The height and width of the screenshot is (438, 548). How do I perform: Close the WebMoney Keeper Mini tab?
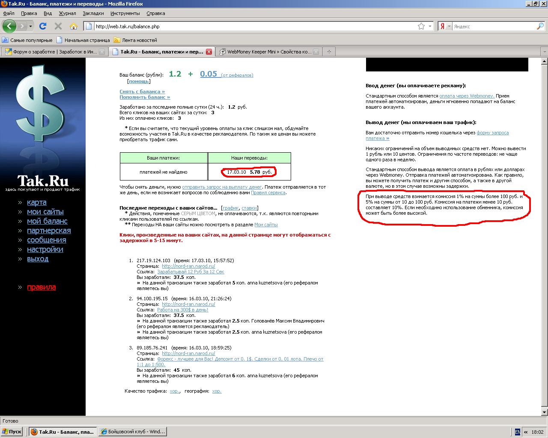click(316, 52)
